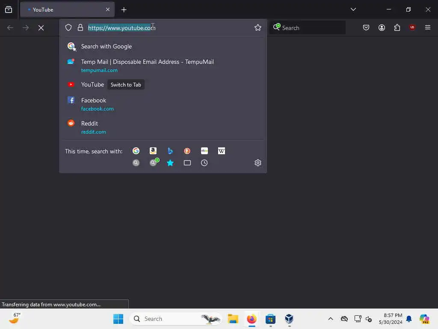Screen dimensions: 438x329
Task: Go back with the back arrow
Action: pos(10,28)
